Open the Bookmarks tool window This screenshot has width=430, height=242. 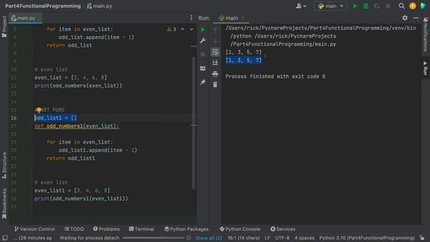tap(4, 204)
